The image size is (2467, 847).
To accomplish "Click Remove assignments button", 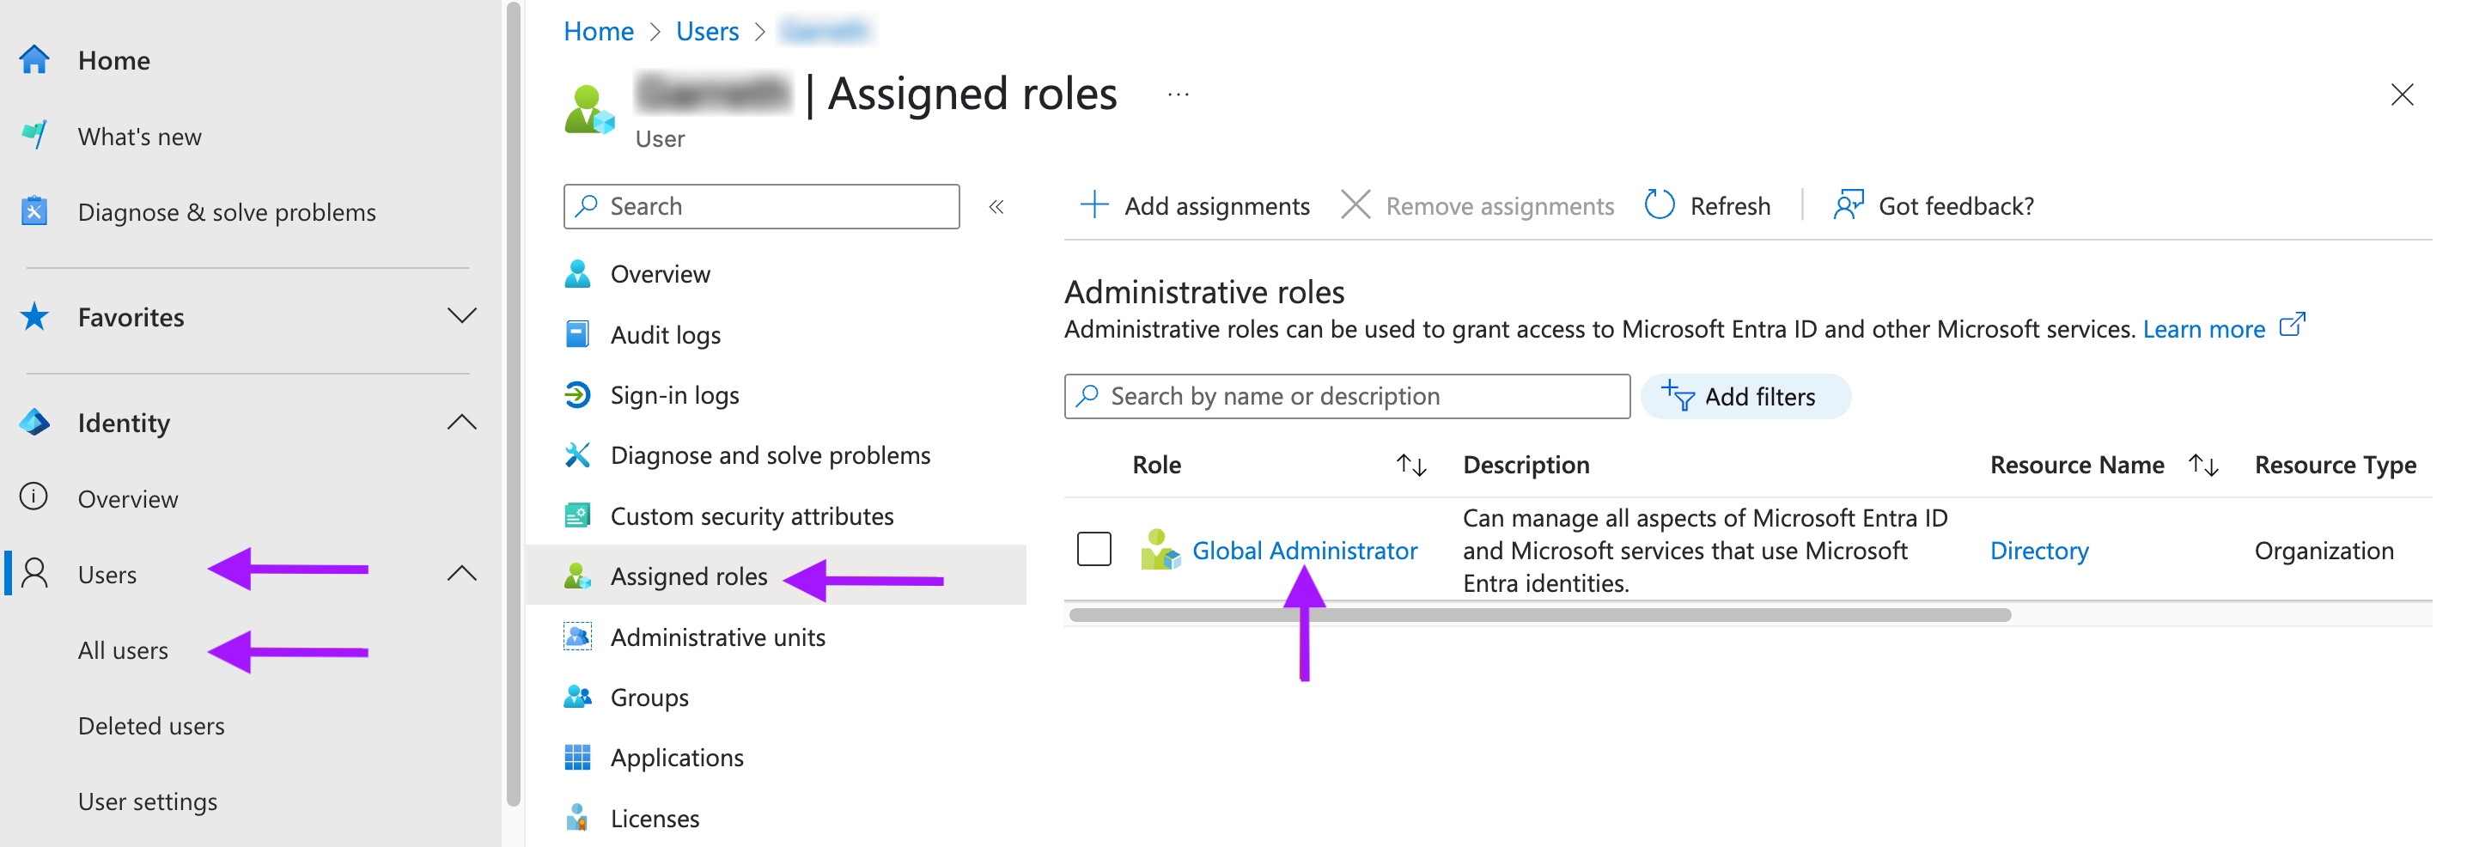I will click(1477, 206).
